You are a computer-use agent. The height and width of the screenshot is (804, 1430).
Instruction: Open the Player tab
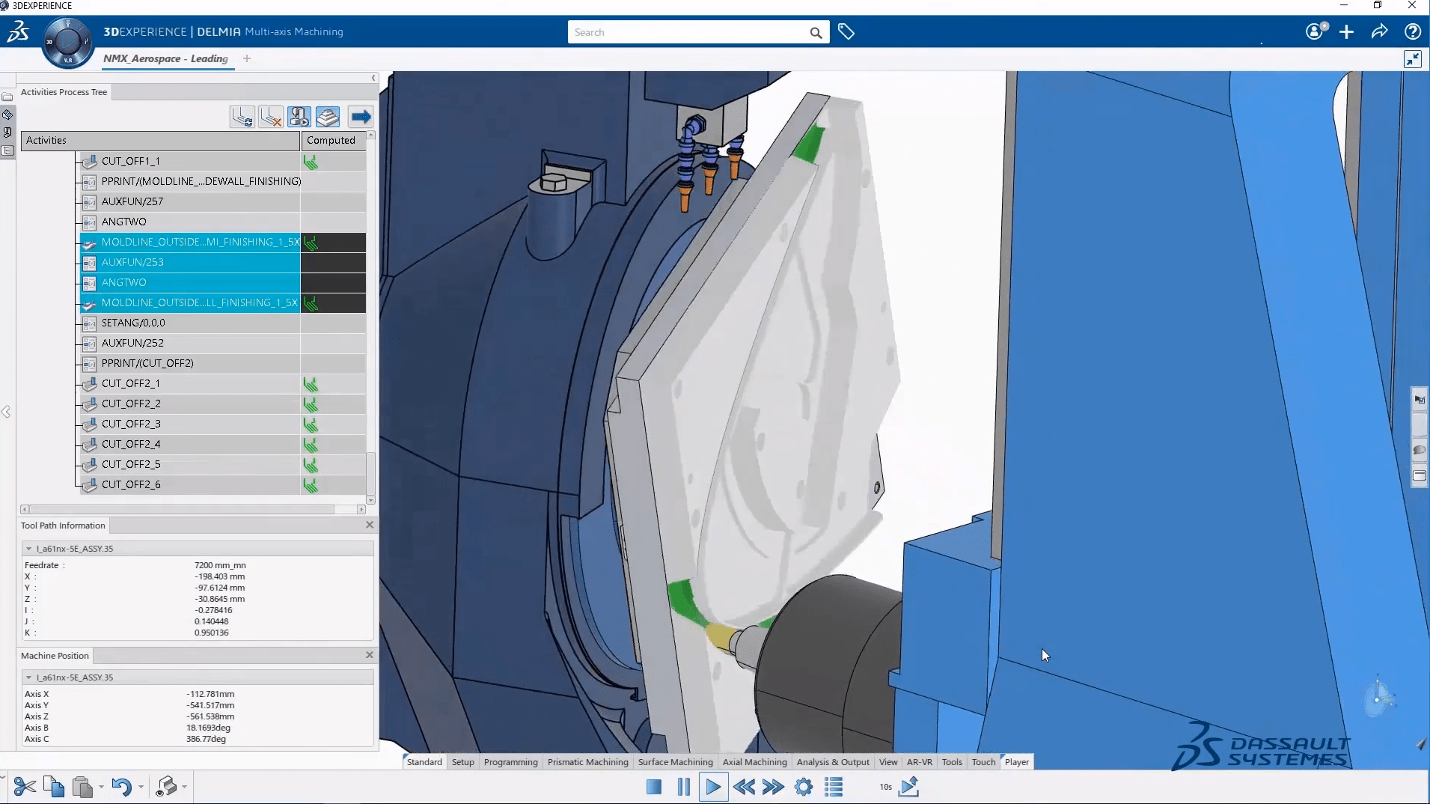click(x=1017, y=762)
